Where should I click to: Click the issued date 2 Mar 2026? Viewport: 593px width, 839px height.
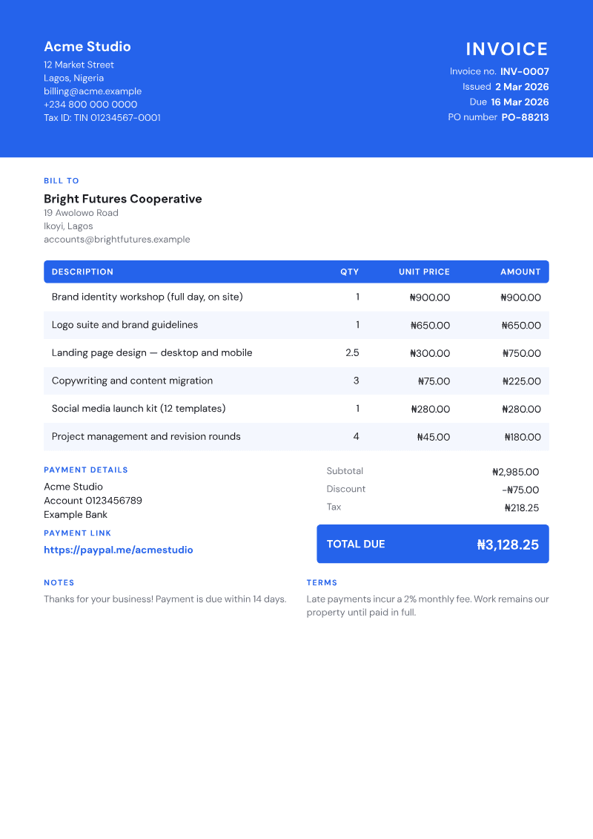click(522, 87)
